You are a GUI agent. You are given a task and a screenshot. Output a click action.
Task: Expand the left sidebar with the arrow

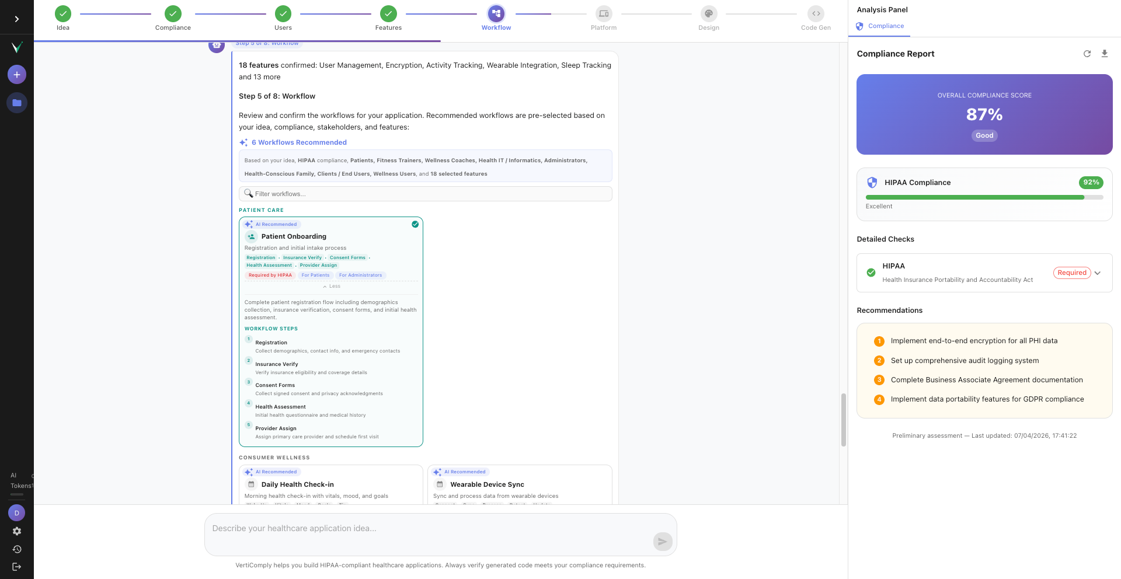pos(16,18)
